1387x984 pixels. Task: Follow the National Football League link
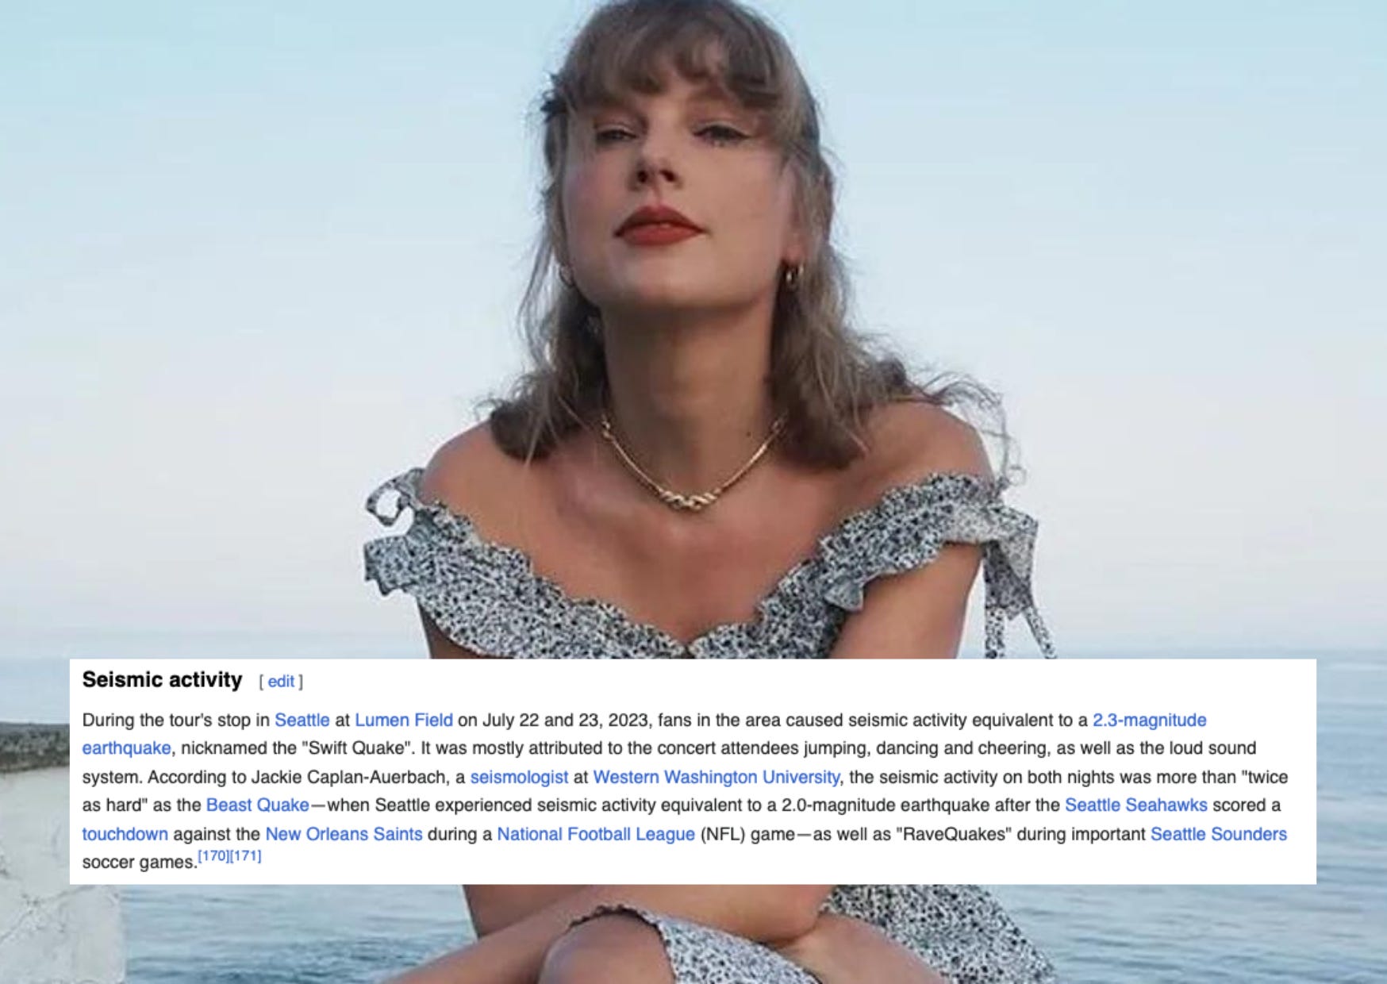[x=596, y=834]
